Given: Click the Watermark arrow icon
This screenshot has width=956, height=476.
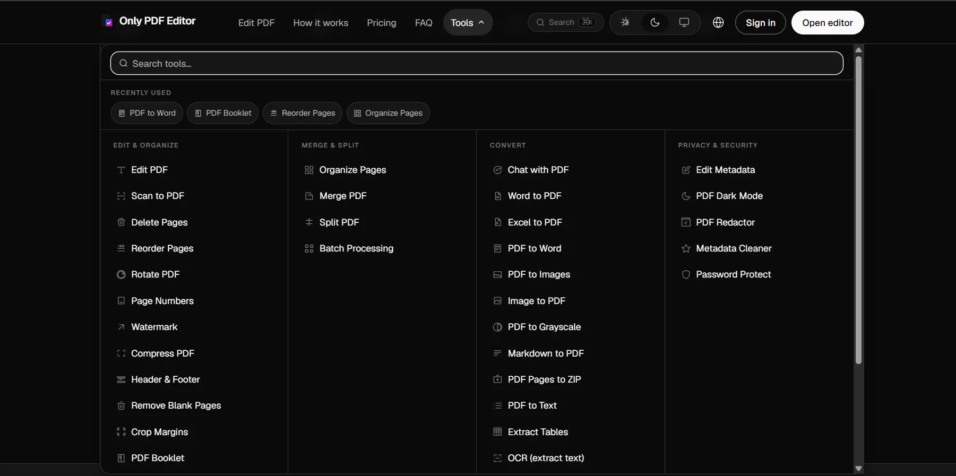Looking at the screenshot, I should tap(121, 327).
